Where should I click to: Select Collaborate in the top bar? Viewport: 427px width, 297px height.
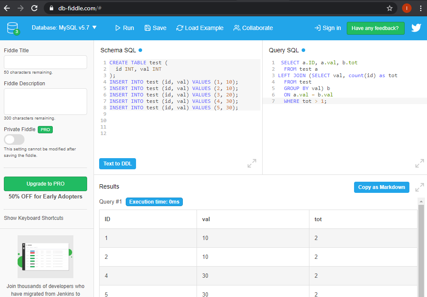253,28
